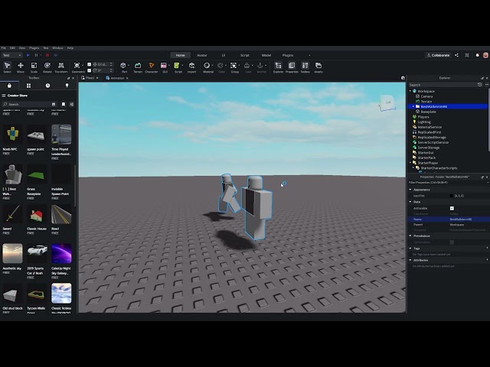The height and width of the screenshot is (367, 490).
Task: Activate the Rotate tool
Action: point(47,67)
